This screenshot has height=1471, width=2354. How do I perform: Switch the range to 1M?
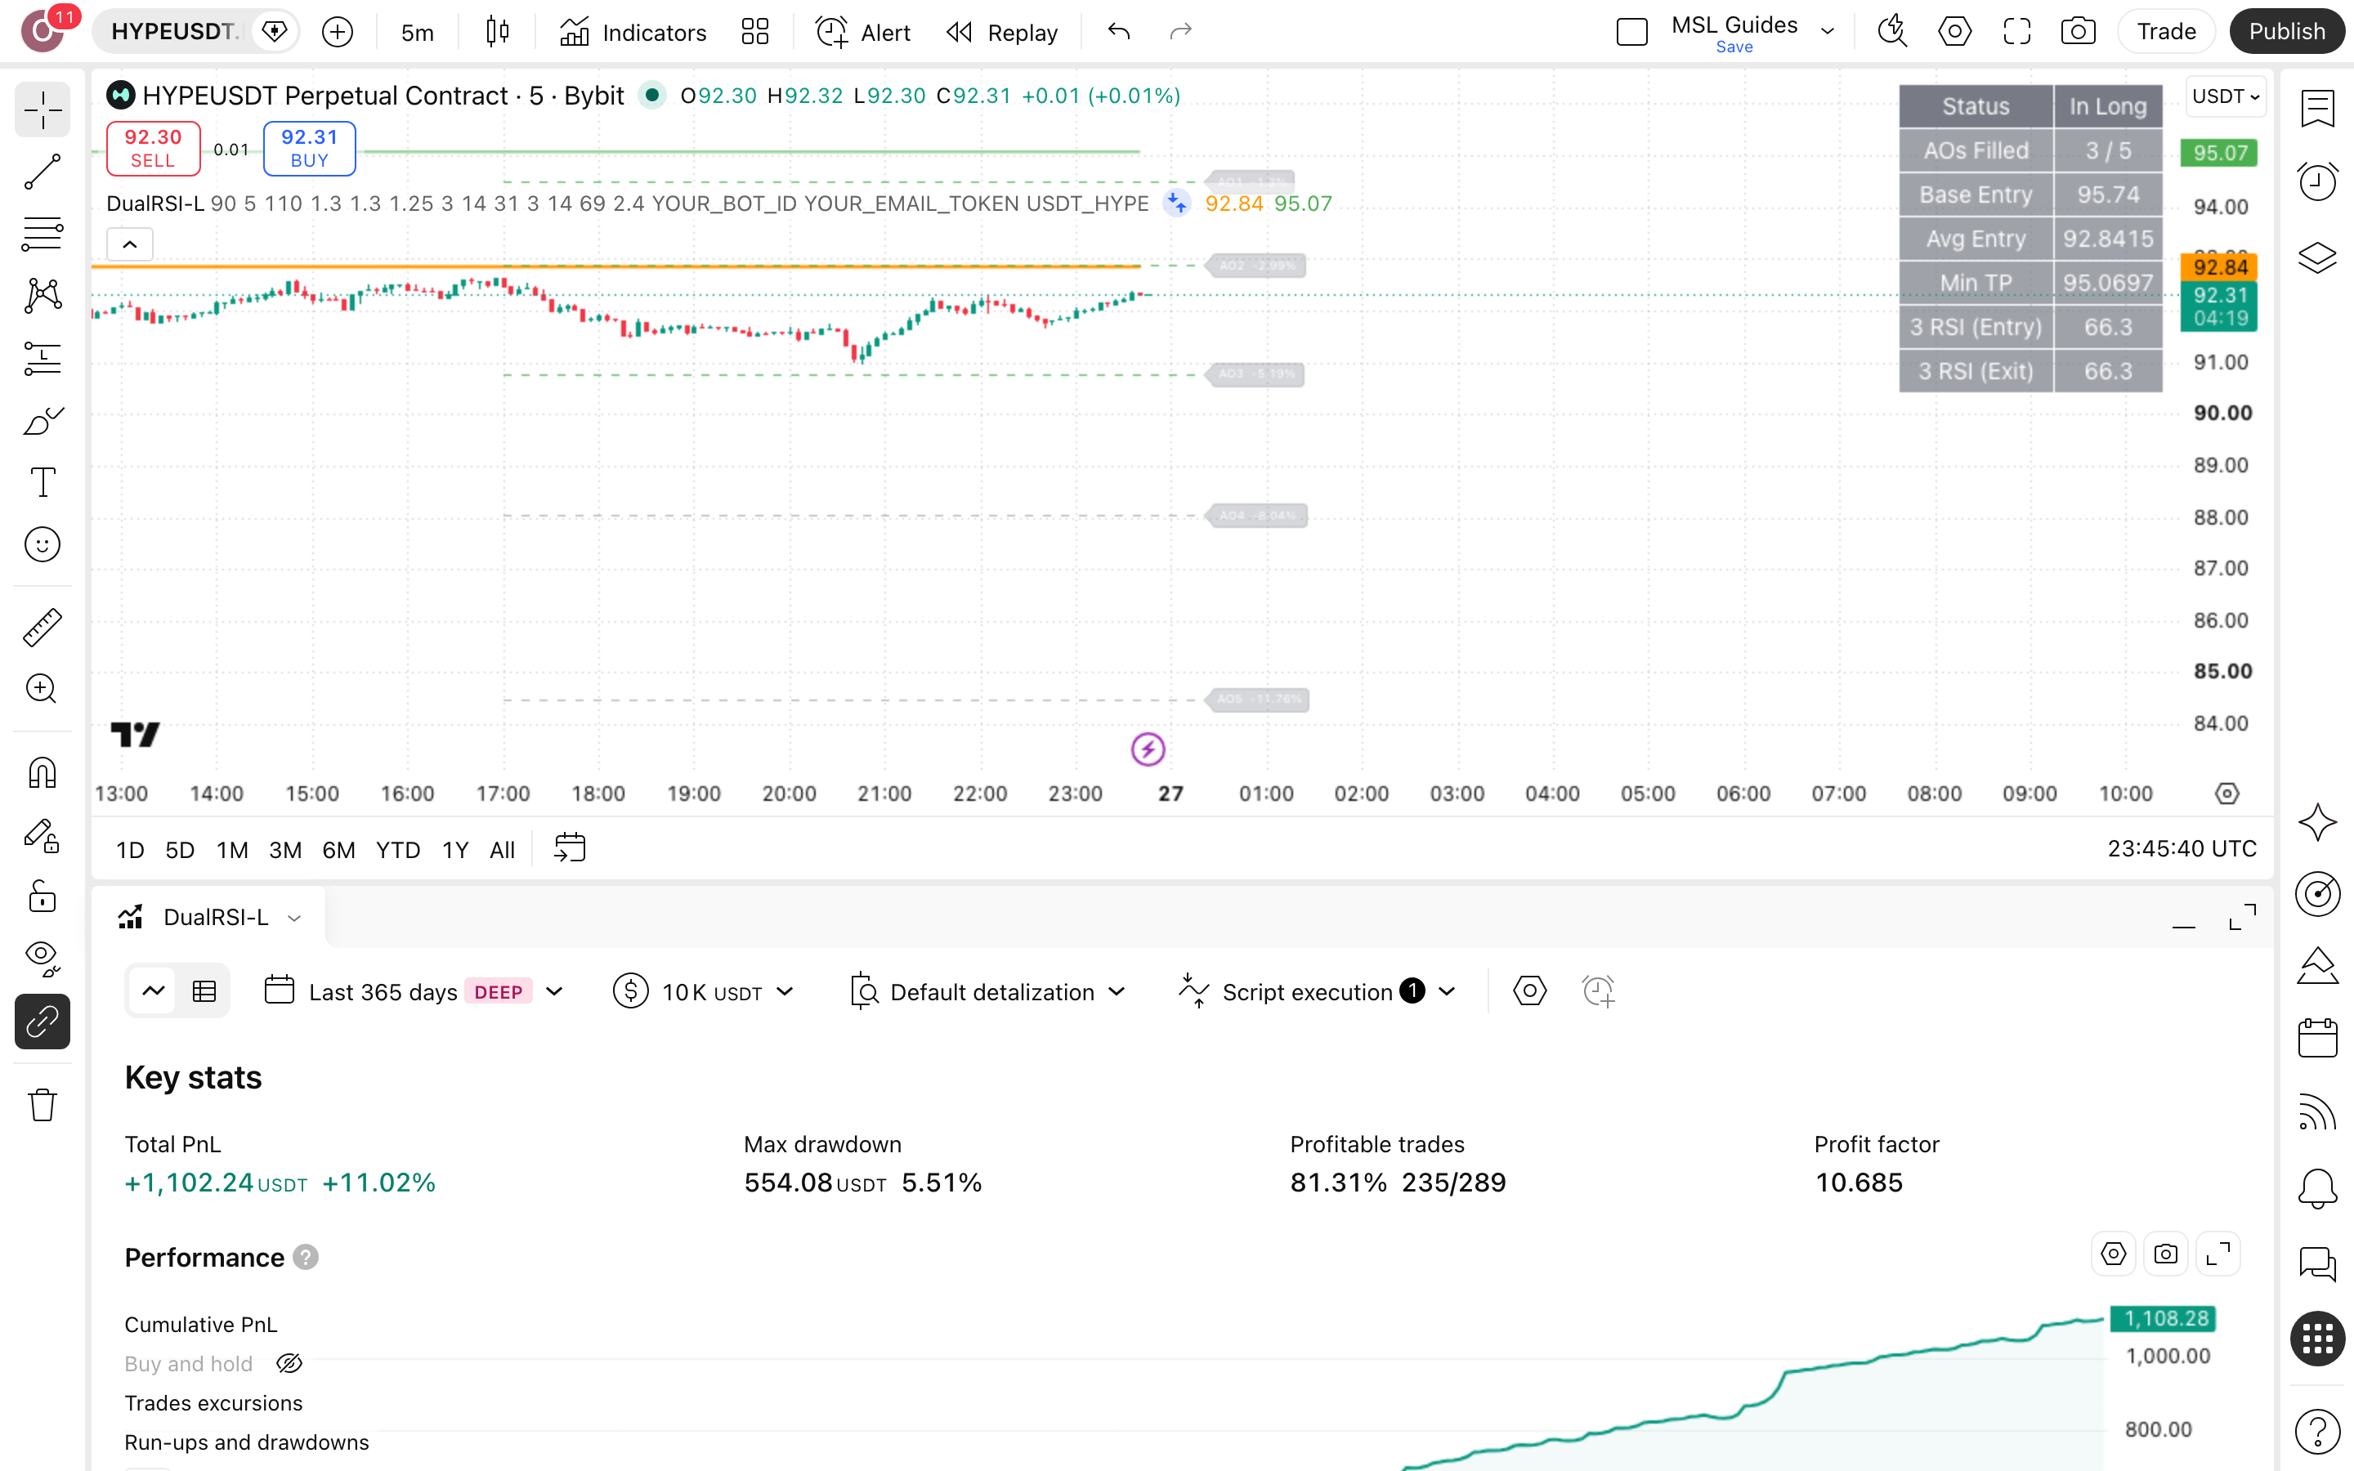[x=231, y=850]
